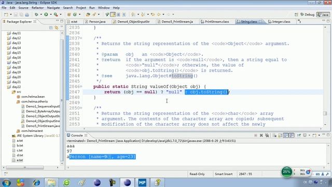The width and height of the screenshot is (332, 187).
Task: Click the Open Type toolbar icon
Action: pyautogui.click(x=88, y=15)
